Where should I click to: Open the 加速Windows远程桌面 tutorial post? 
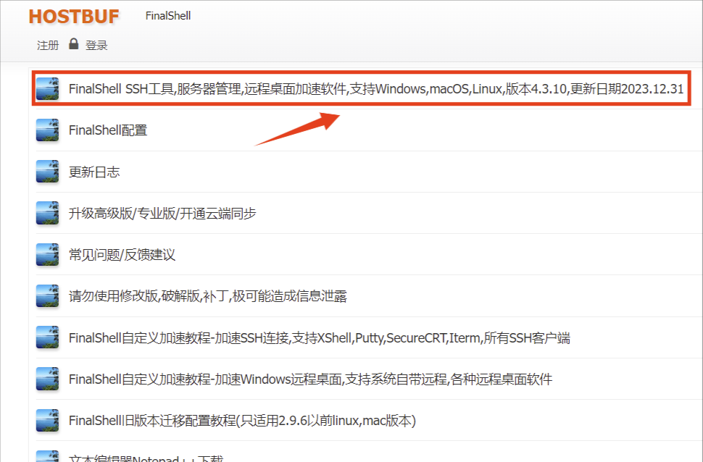coord(310,379)
